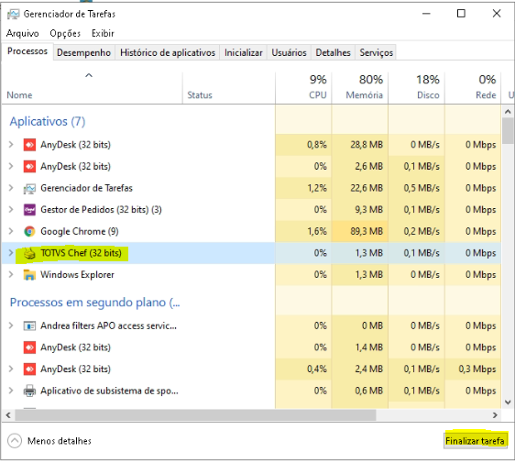
Task: Click the Finalizar tarefa button
Action: click(x=475, y=441)
